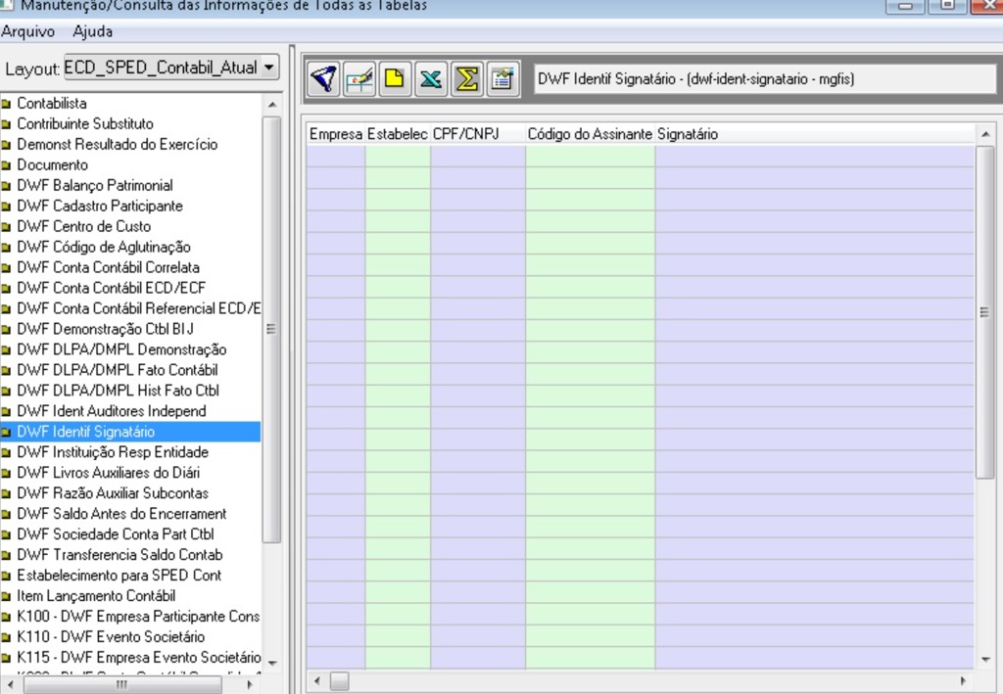
Task: Click the data grid scroll up arrow
Action: pyautogui.click(x=985, y=134)
